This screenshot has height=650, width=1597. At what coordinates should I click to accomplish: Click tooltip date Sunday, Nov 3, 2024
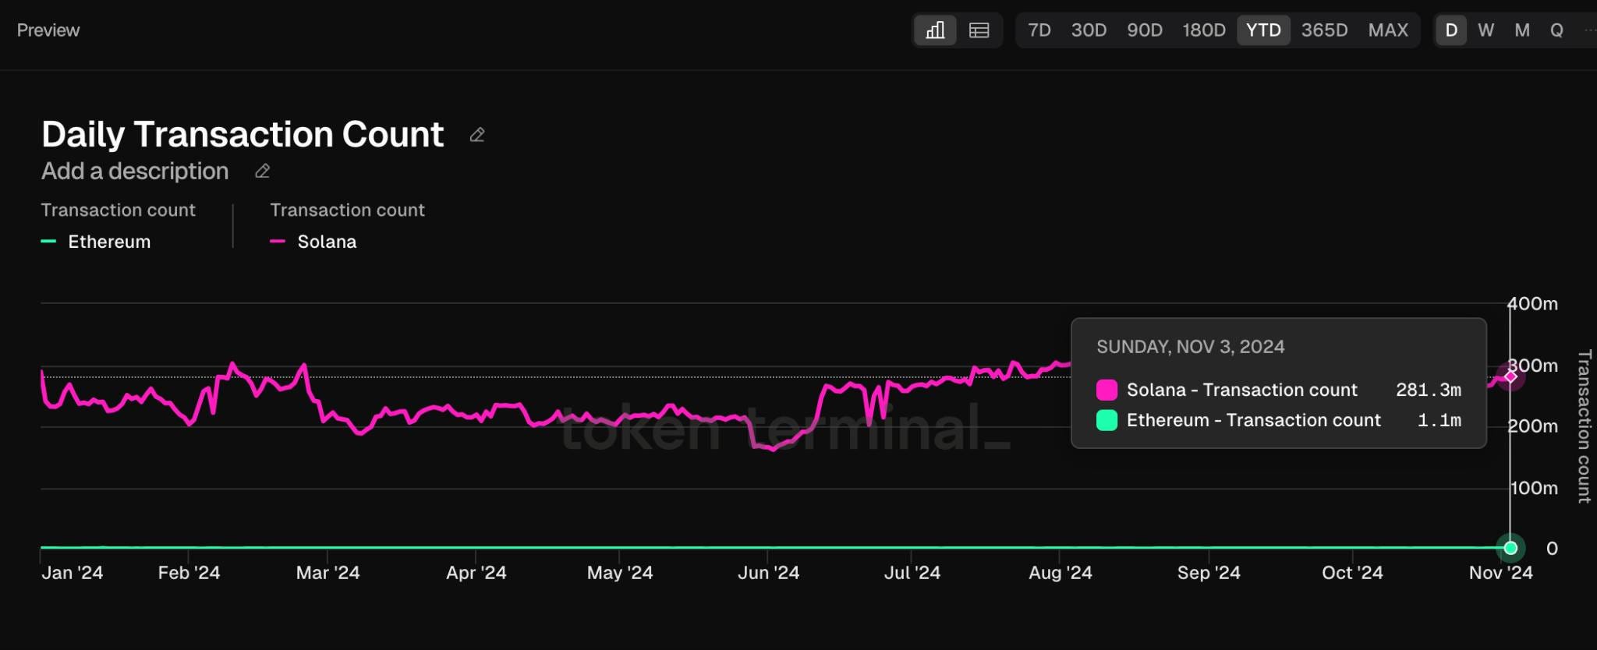[1191, 347]
